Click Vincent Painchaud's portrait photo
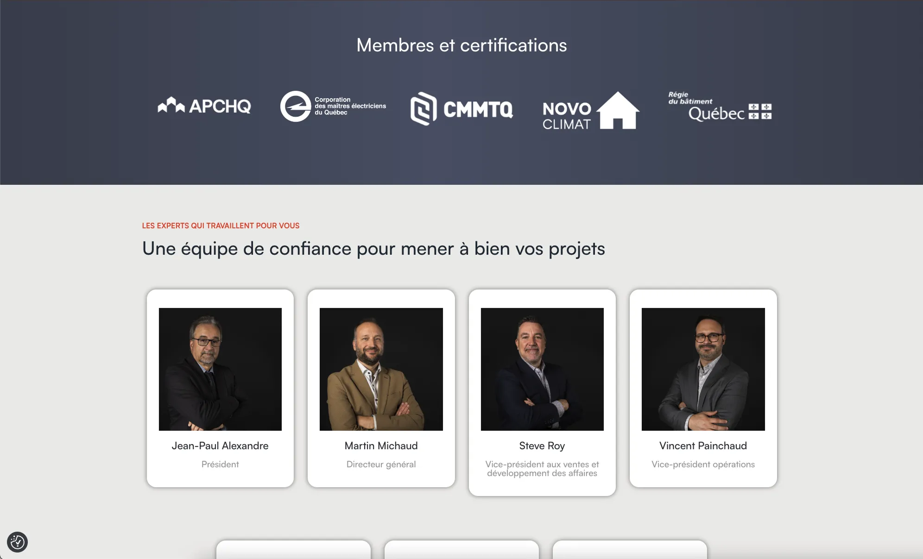Screen dimensions: 923x559 pyautogui.click(x=703, y=369)
